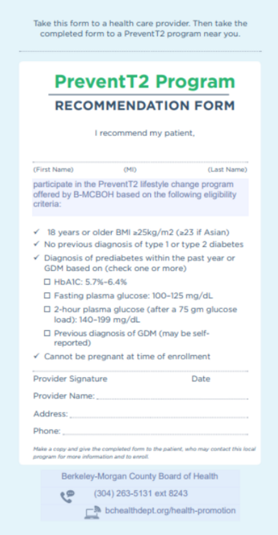Click the phone with chat bubble icon
This screenshot has height=535, width=278.
[68, 496]
